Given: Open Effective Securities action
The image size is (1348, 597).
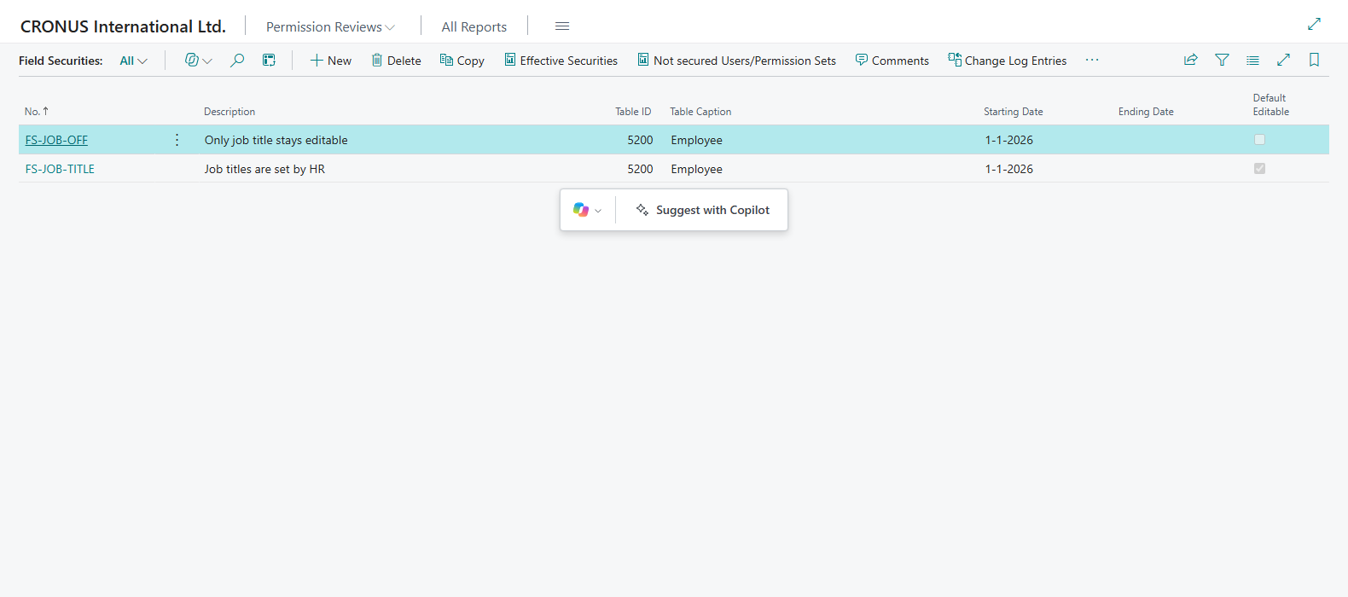Looking at the screenshot, I should 561,61.
